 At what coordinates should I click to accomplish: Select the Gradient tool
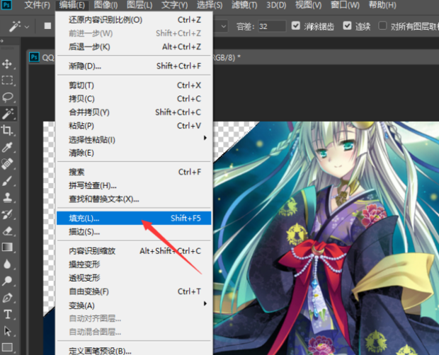click(x=7, y=248)
